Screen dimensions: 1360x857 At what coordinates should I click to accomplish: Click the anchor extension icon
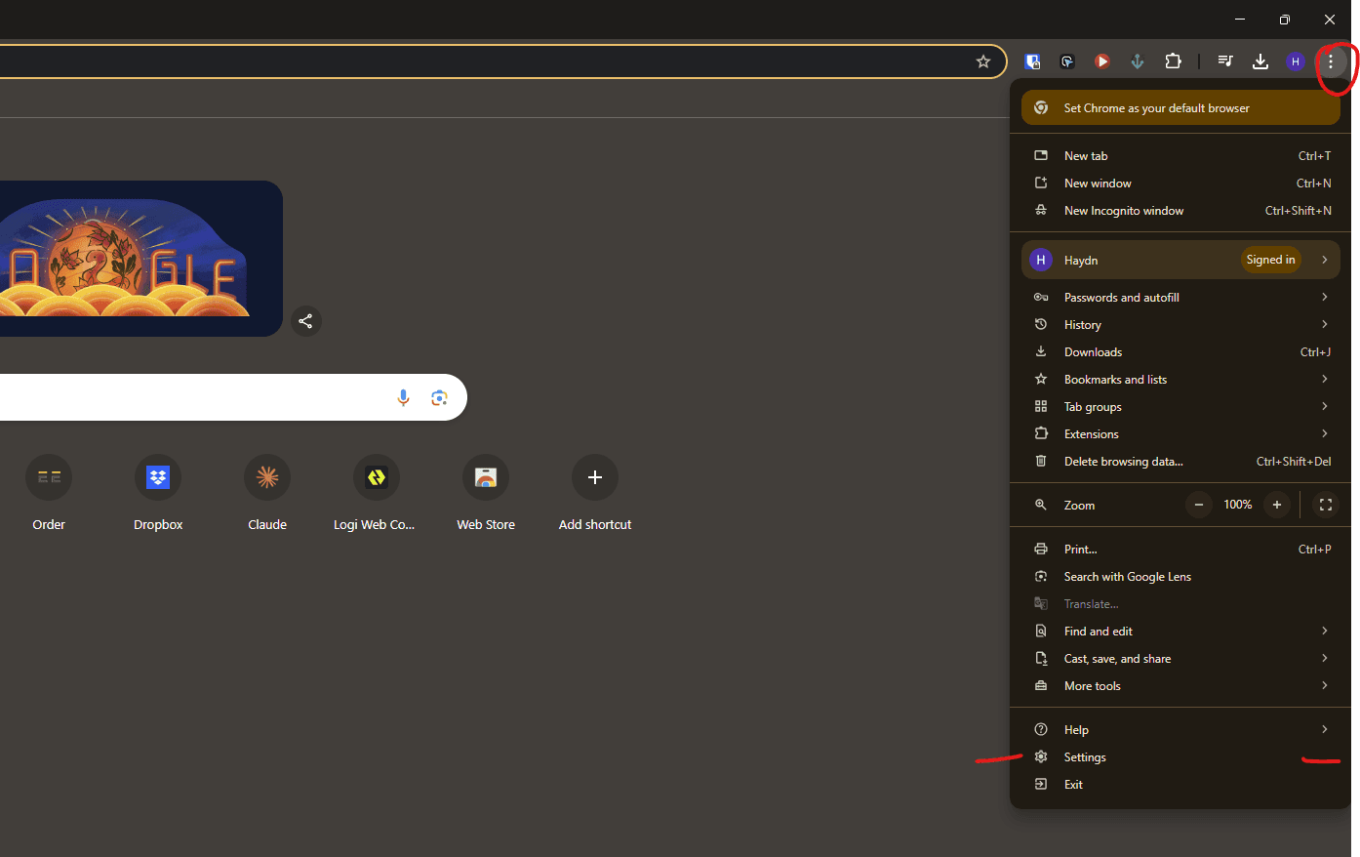[x=1138, y=61]
